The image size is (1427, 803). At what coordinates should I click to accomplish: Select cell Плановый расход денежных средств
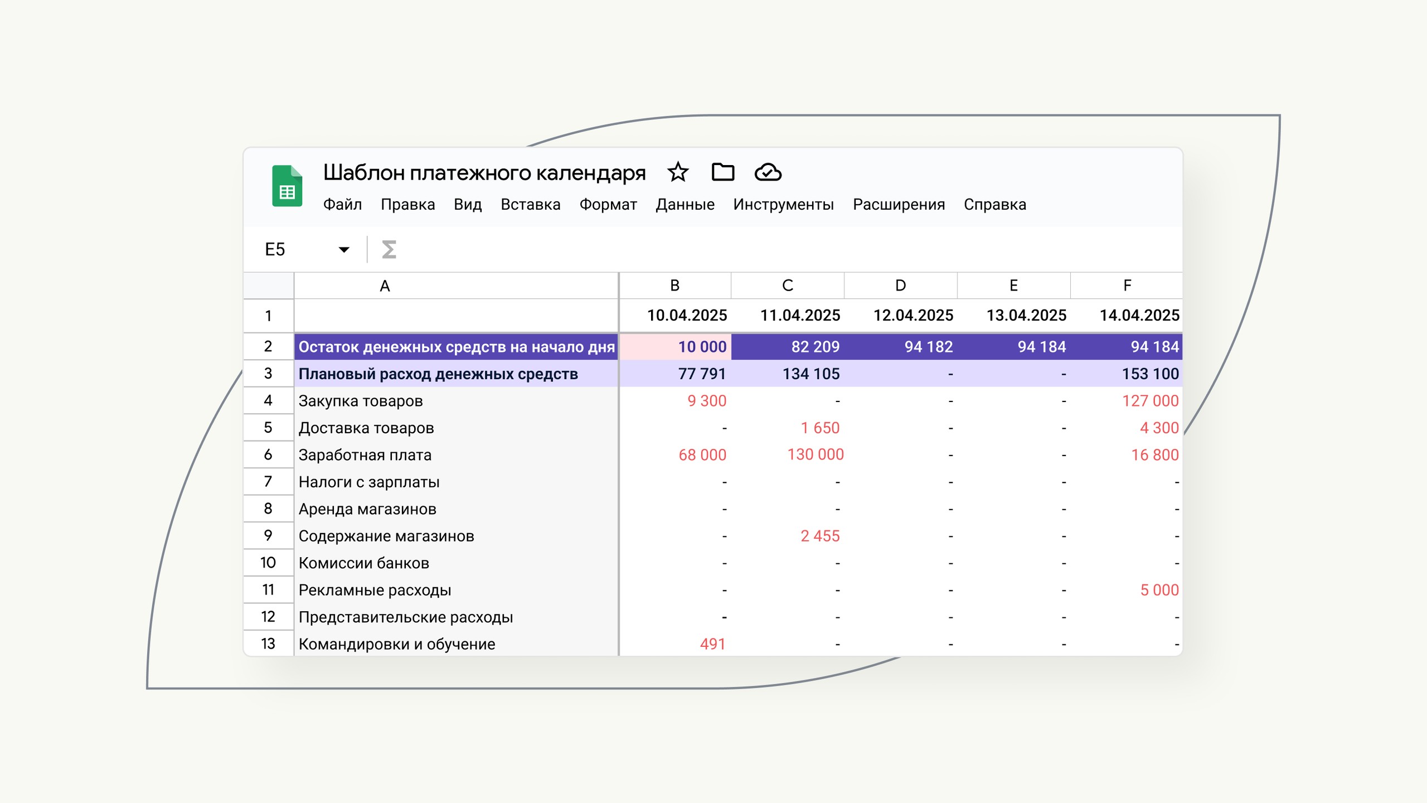point(456,374)
